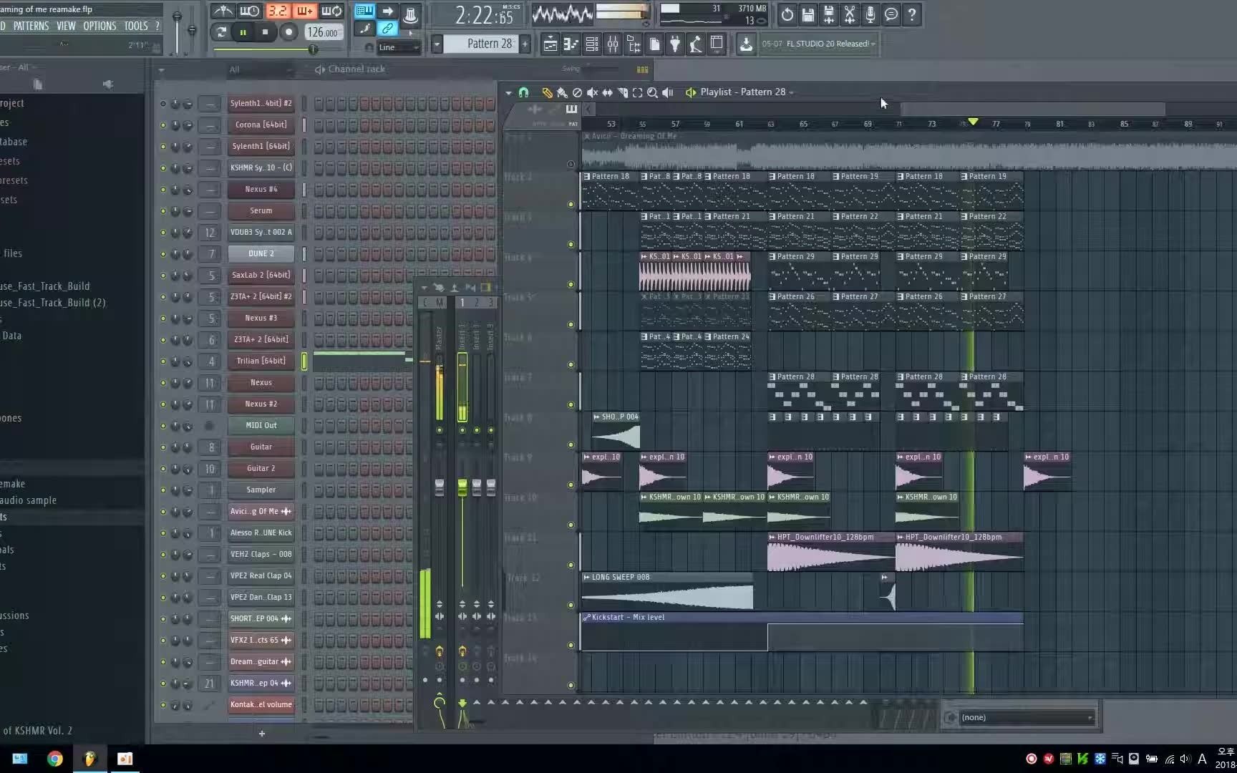Enable the wait-for-input recording icon
The image size is (1237, 773).
(250, 11)
